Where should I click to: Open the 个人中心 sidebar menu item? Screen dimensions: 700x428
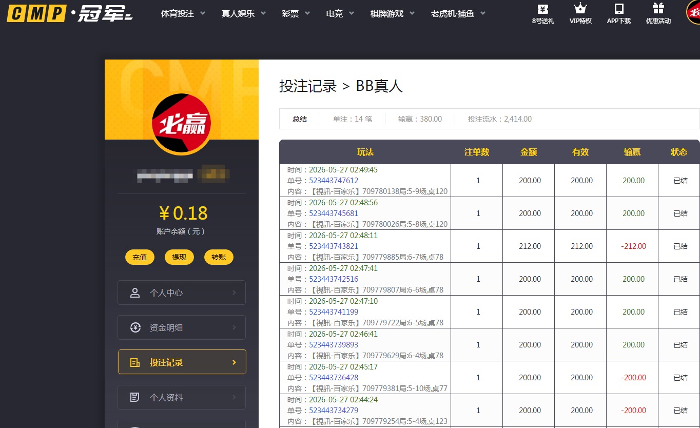[182, 293]
